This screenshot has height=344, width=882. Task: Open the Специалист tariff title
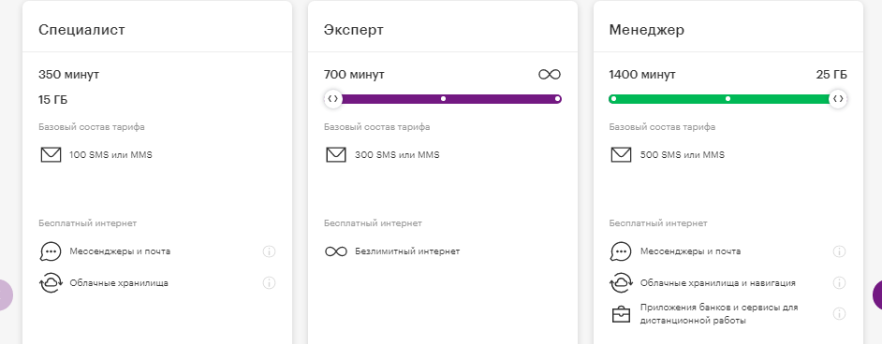(81, 30)
